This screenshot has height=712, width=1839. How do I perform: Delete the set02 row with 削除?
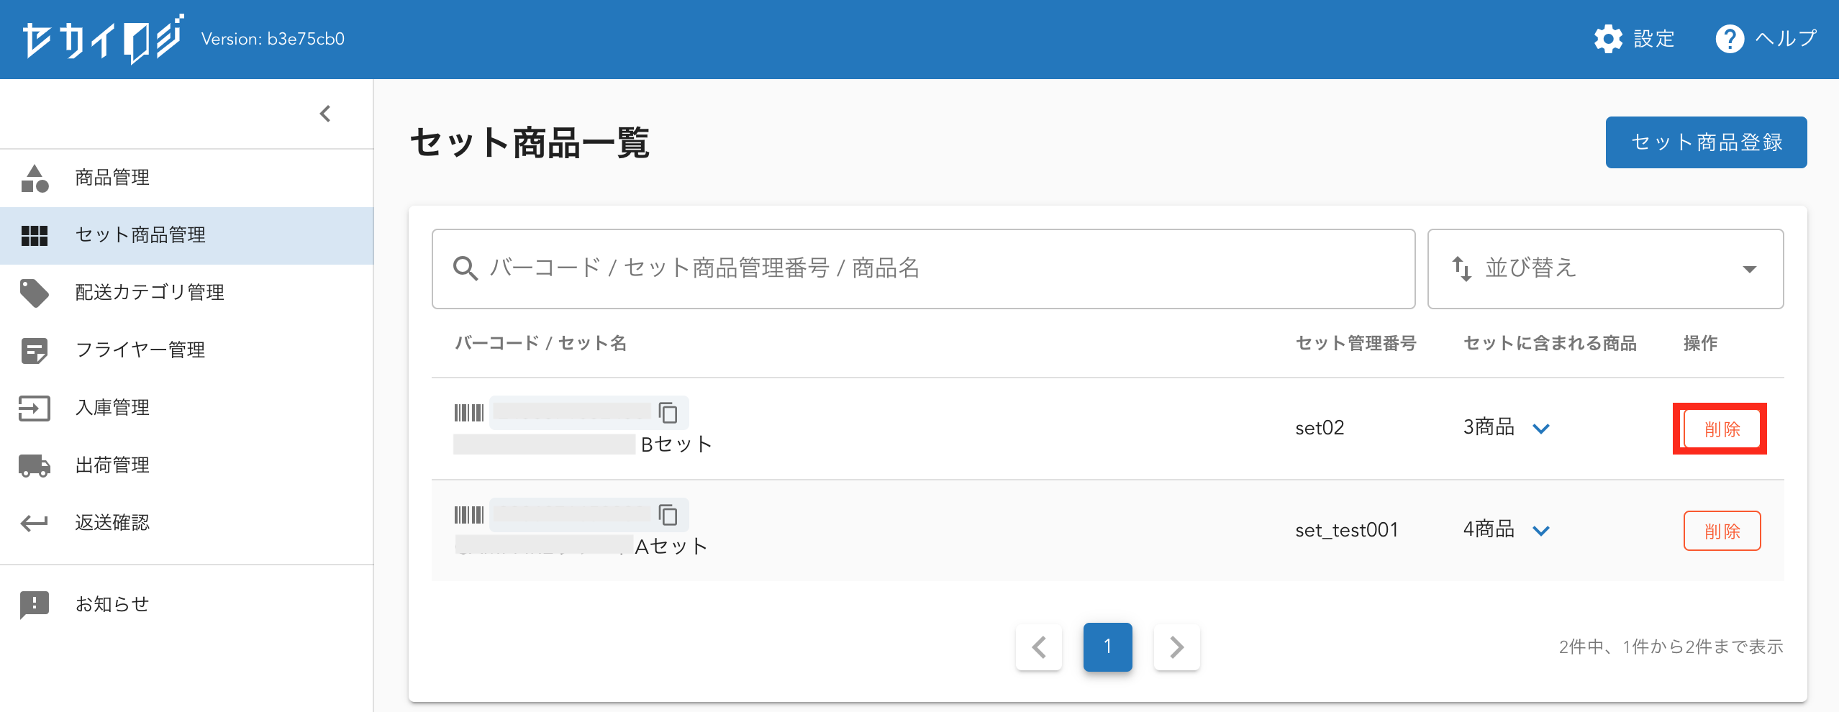[x=1721, y=429]
